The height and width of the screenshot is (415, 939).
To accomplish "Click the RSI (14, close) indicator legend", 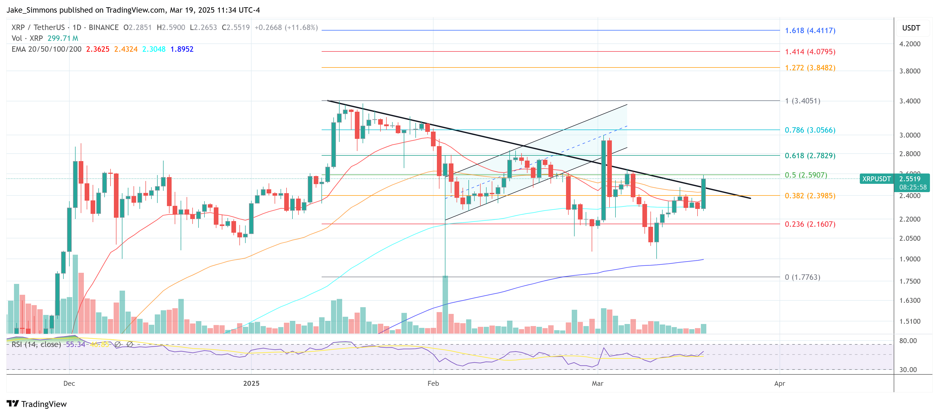I will (x=36, y=344).
